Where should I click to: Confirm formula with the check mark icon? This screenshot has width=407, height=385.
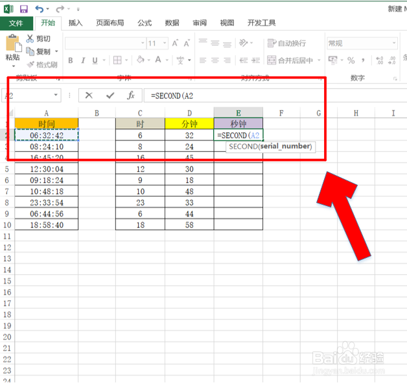click(x=110, y=96)
